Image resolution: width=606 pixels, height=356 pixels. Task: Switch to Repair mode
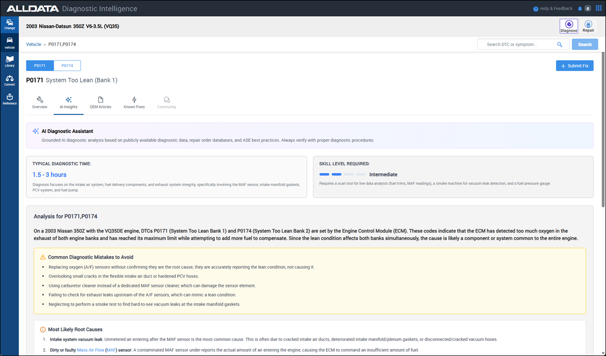(588, 26)
